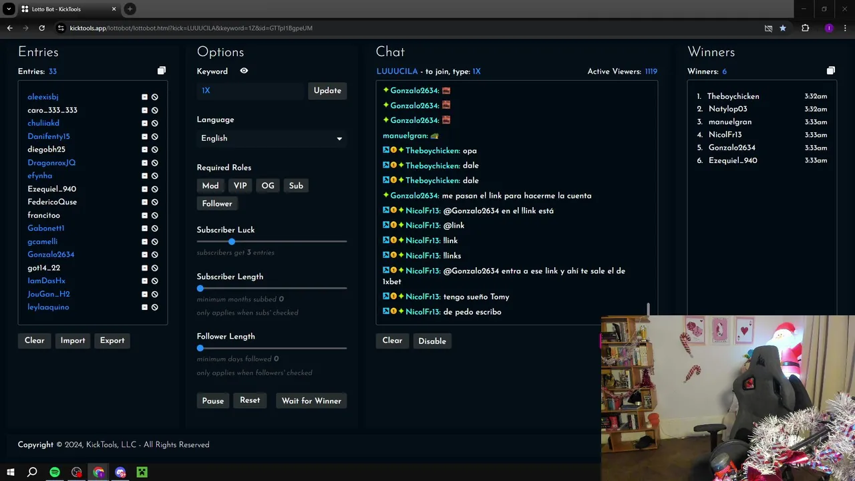The height and width of the screenshot is (481, 855).
Task: Open Spotify from the taskbar
Action: pos(55,472)
